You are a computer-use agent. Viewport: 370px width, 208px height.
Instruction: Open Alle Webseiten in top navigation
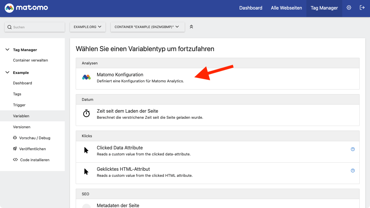point(286,8)
